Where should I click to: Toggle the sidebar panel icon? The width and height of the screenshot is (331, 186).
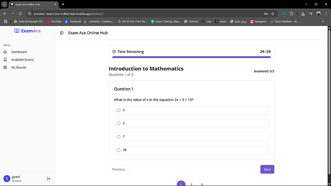[62, 33]
